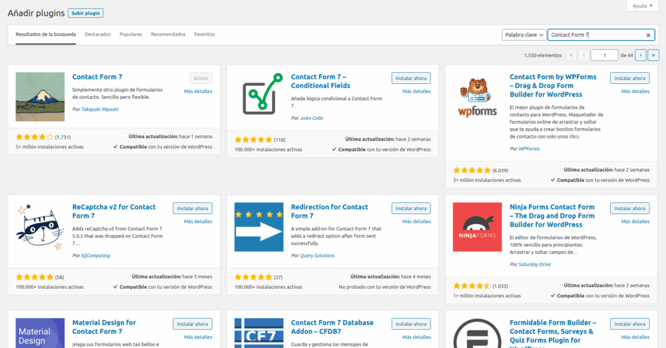Select the Recomendados tab

(x=168, y=34)
